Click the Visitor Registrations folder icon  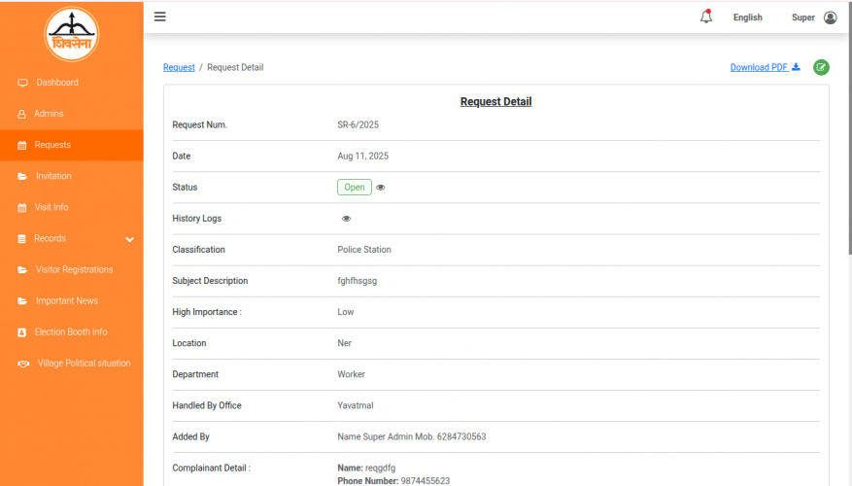point(22,269)
